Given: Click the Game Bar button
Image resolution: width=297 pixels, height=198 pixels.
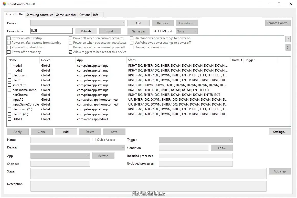Looking at the screenshot, I should tap(138, 31).
